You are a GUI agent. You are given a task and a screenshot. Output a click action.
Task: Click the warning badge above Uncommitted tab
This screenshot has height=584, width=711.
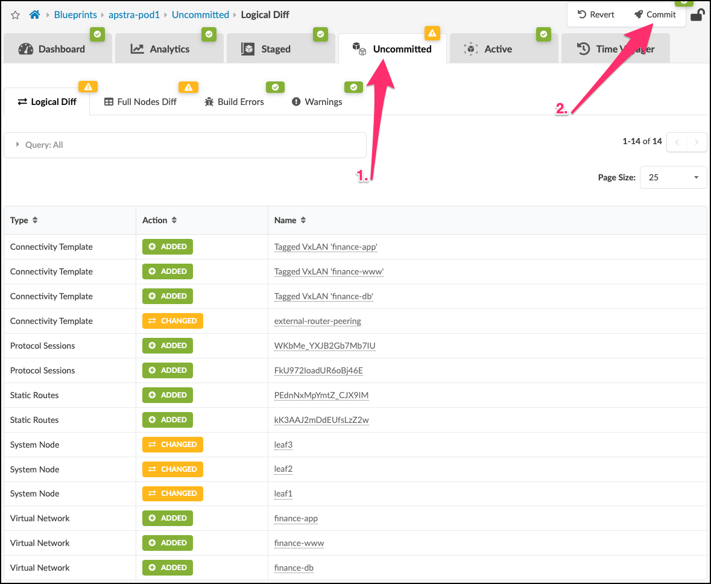click(x=432, y=33)
